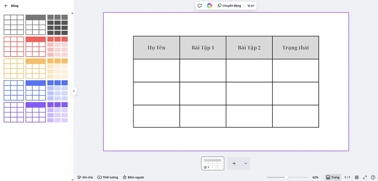The height and width of the screenshot is (181, 378).
Task: Collapse the side panel with the arrow
Action: coord(74,91)
